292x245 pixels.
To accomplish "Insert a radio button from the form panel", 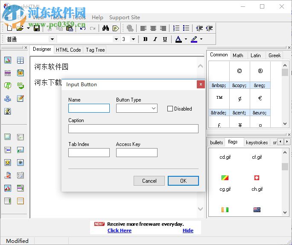I will [20, 163].
